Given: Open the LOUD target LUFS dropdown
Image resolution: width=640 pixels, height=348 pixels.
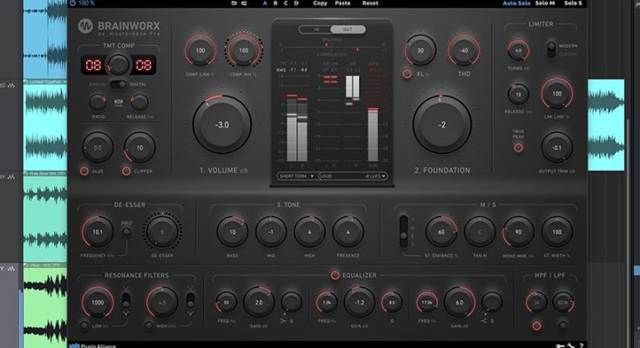Looking at the screenshot, I should [354, 176].
